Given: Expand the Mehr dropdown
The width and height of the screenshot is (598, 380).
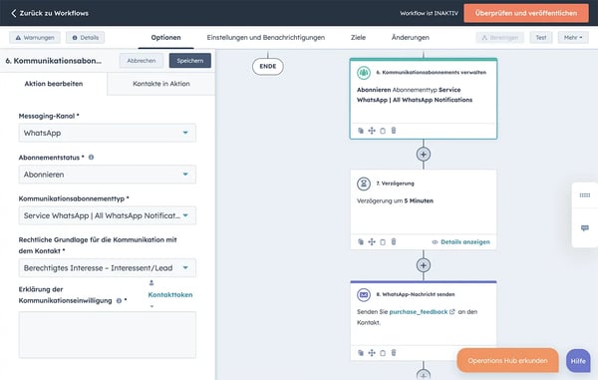Looking at the screenshot, I should [x=573, y=37].
